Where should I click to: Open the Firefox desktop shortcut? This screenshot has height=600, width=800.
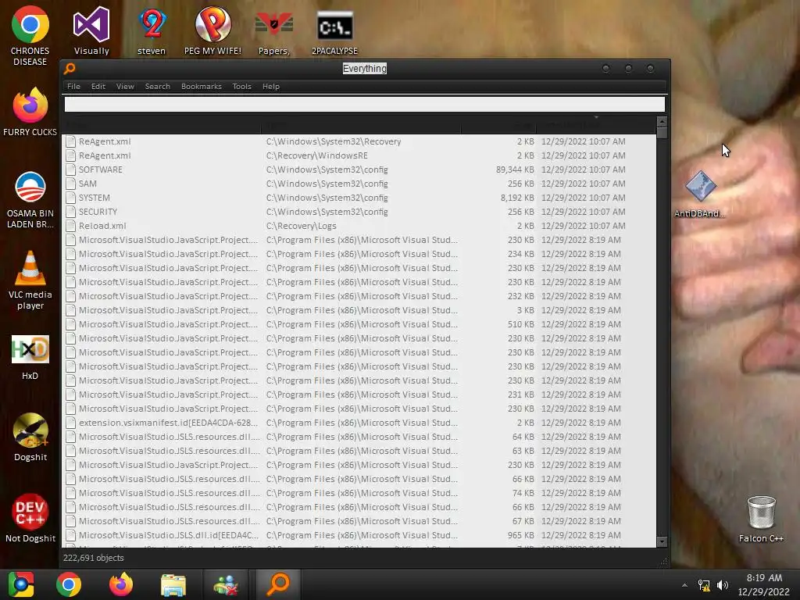tap(30, 112)
